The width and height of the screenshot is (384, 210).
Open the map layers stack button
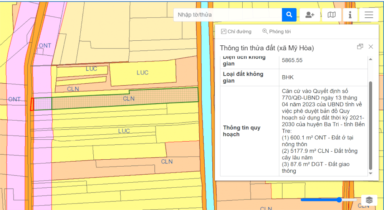coord(369,200)
